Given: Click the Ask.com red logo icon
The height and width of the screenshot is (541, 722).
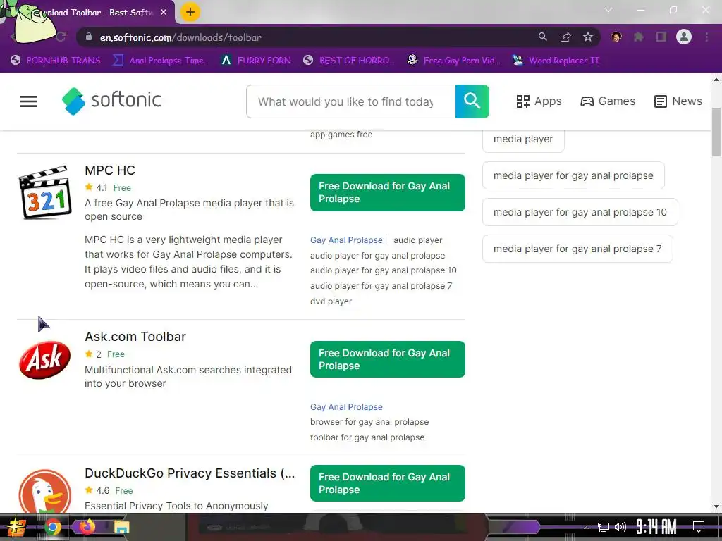Looking at the screenshot, I should (44, 360).
